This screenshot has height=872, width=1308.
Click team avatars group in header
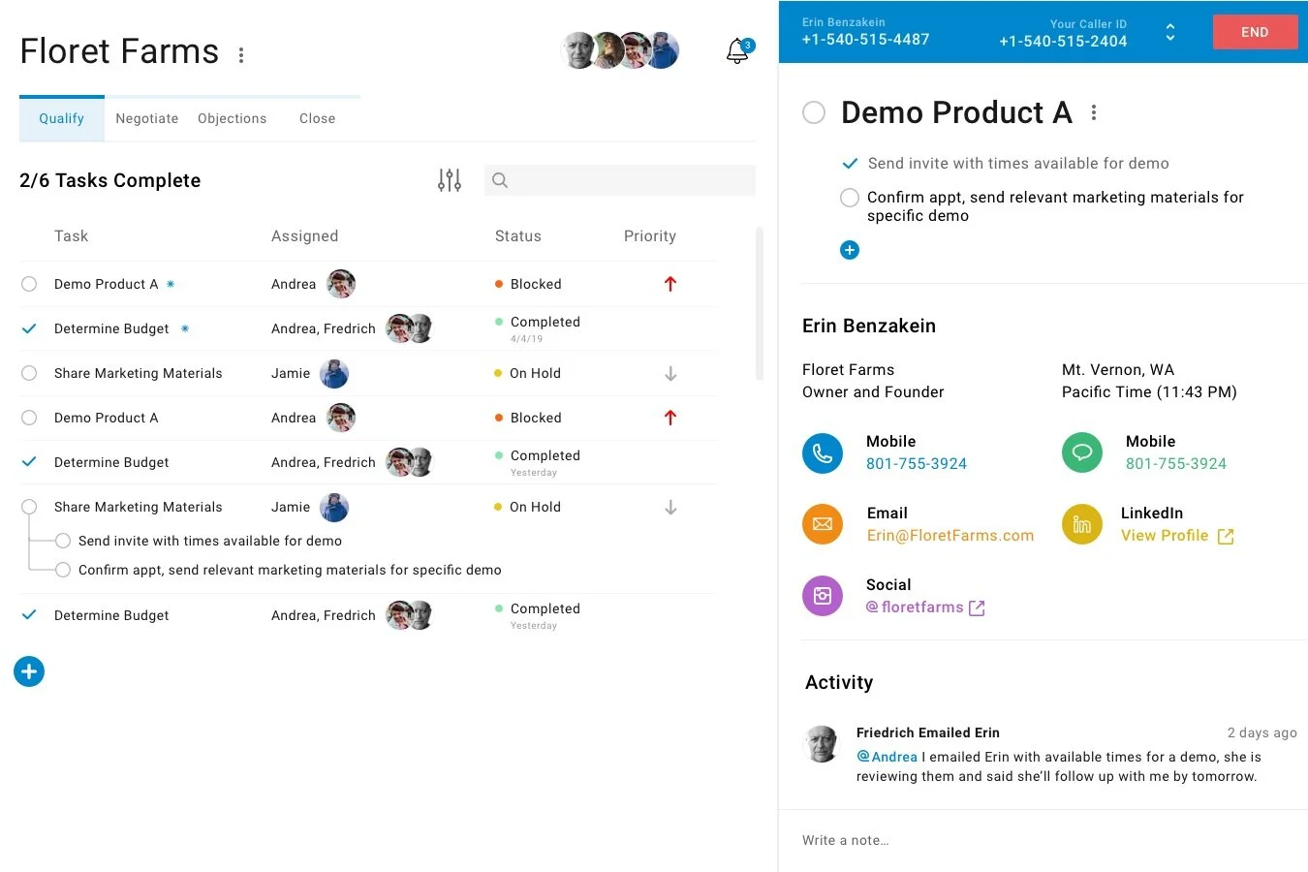click(x=620, y=50)
